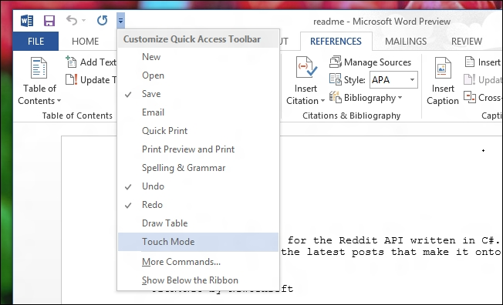Add Open to Quick Access Toolbar
503x305 pixels.
[x=198, y=75]
